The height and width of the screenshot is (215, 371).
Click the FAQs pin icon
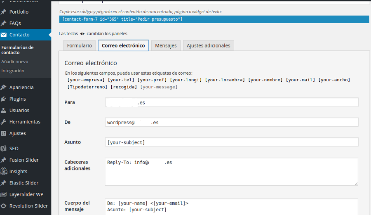point(4,24)
